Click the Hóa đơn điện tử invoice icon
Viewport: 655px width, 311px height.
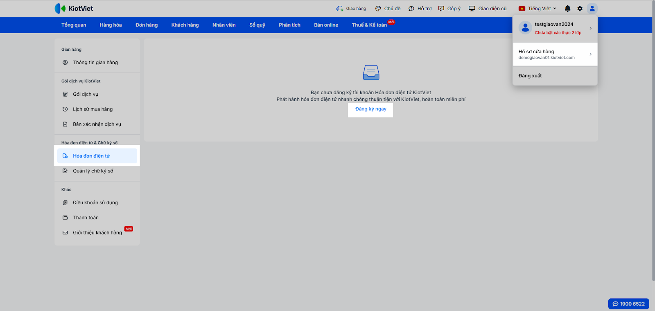(65, 156)
